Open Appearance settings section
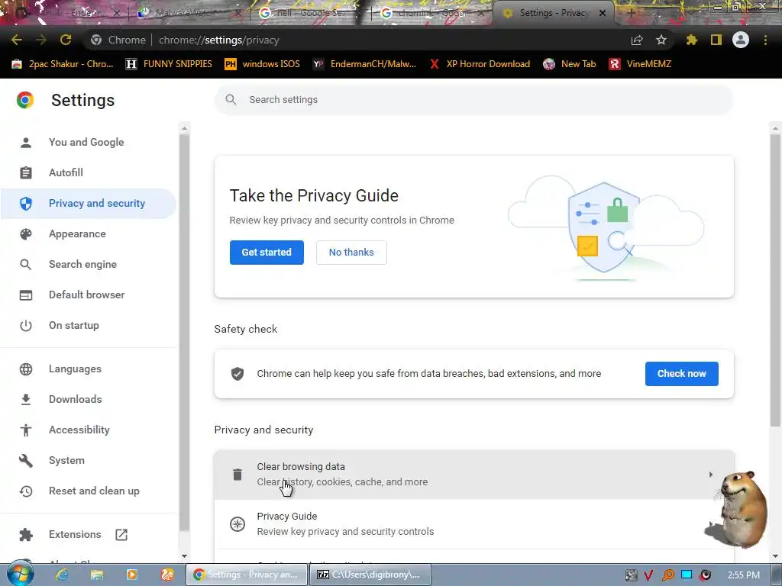Viewport: 782px width, 586px height. click(89, 233)
